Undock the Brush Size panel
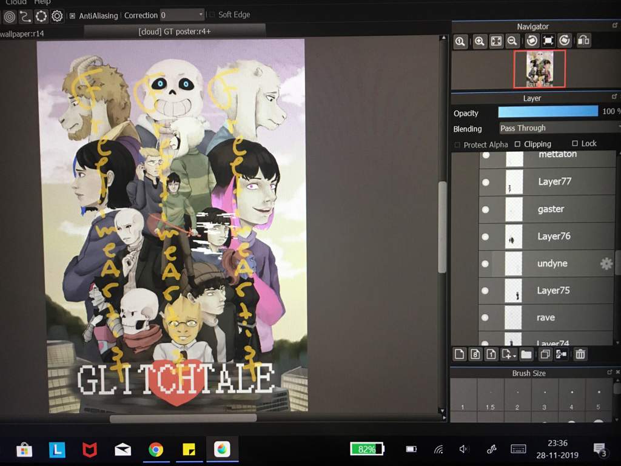621x466 pixels. pos(609,372)
